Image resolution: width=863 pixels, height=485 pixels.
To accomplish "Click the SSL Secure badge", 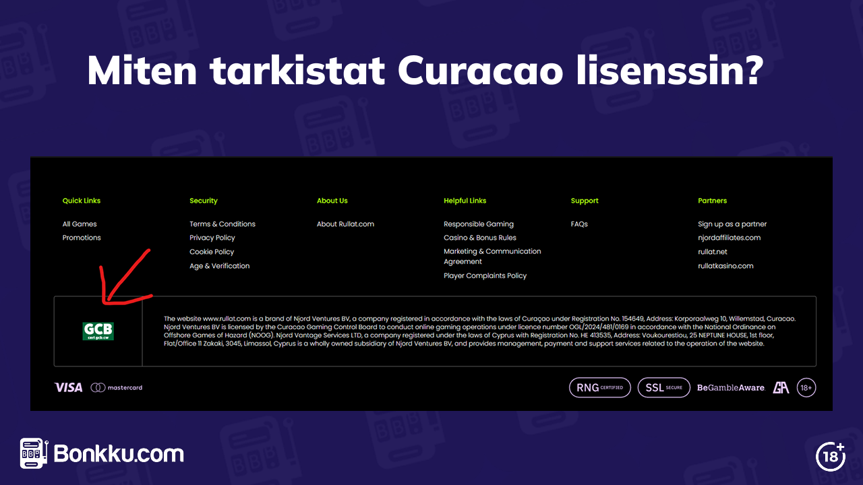I will 664,387.
